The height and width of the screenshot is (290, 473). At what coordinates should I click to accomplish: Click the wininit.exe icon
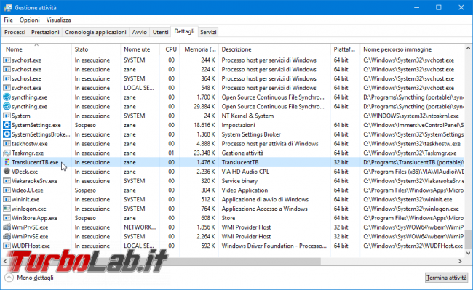pyautogui.click(x=7, y=199)
